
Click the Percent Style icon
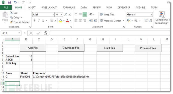[x=136, y=20]
